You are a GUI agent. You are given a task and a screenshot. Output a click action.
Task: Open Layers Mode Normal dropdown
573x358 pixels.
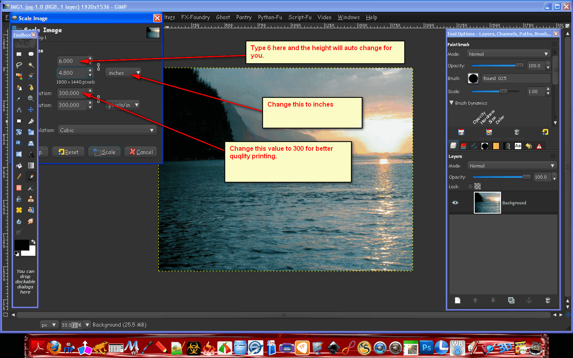tap(512, 166)
